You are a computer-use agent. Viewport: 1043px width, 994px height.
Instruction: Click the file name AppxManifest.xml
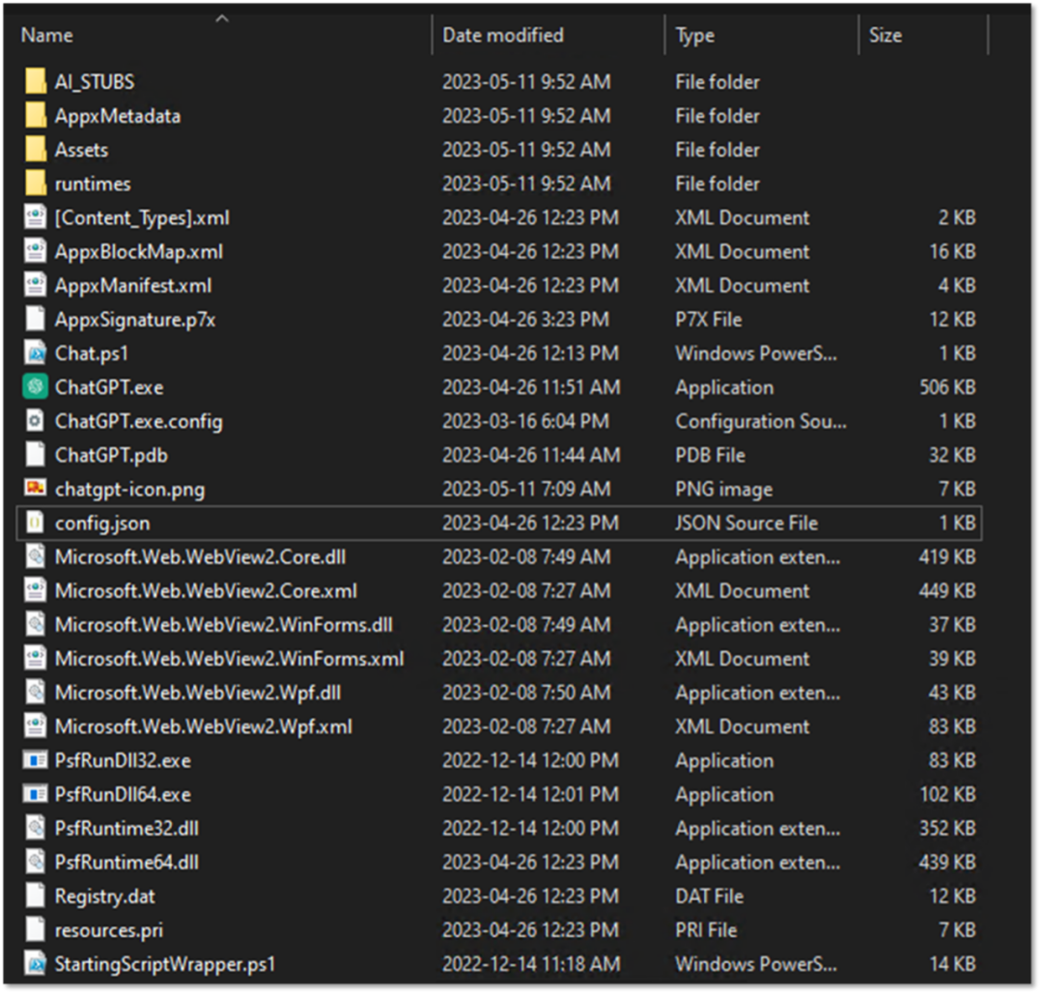[x=133, y=285]
